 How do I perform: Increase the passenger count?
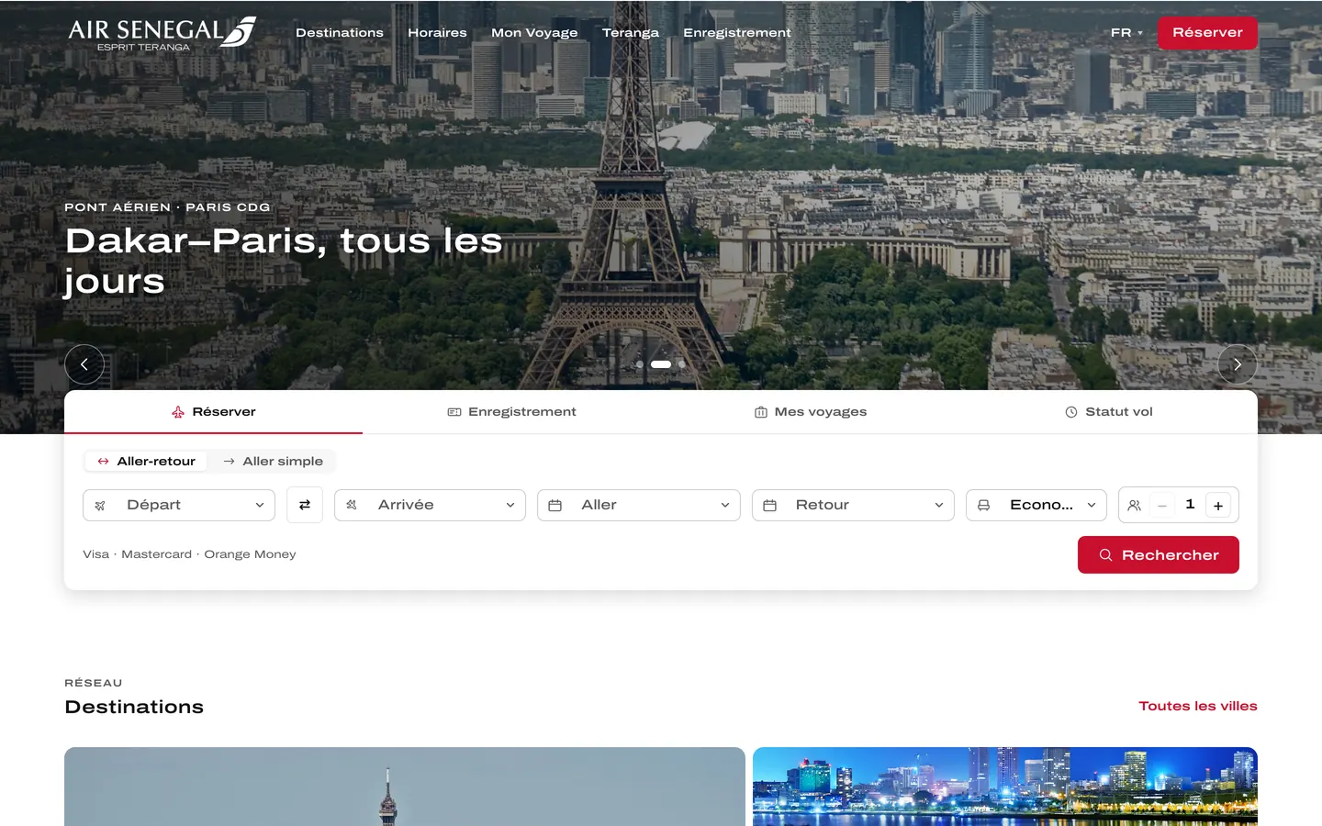click(1218, 505)
